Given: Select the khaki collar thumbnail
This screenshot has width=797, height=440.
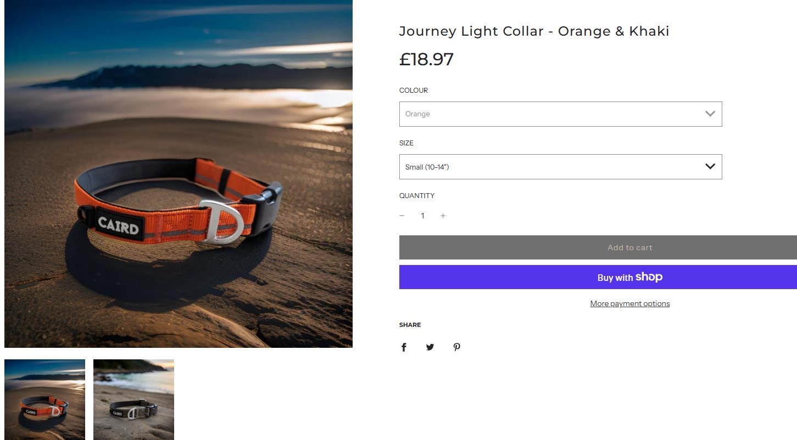Looking at the screenshot, I should 133,399.
